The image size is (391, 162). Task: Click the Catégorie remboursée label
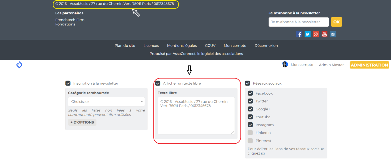[x=89, y=93]
